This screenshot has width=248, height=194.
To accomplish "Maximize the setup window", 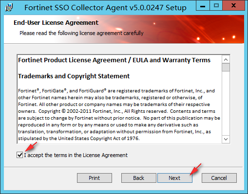I will (x=216, y=5).
